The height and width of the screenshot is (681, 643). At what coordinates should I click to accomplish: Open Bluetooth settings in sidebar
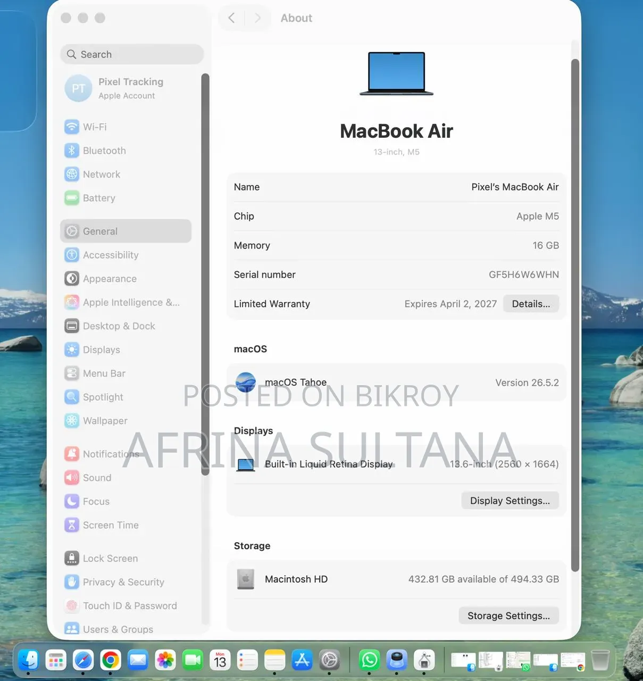(x=126, y=151)
